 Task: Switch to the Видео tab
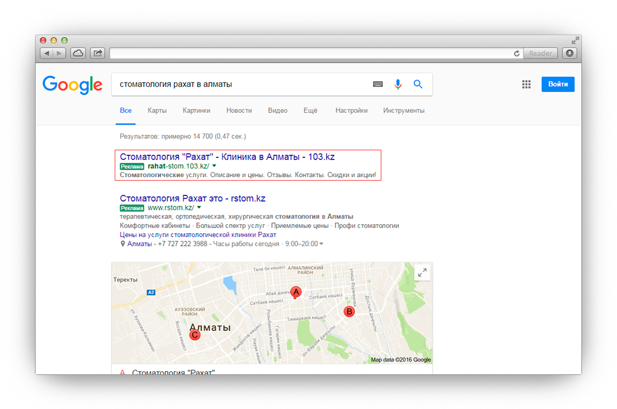pos(277,110)
